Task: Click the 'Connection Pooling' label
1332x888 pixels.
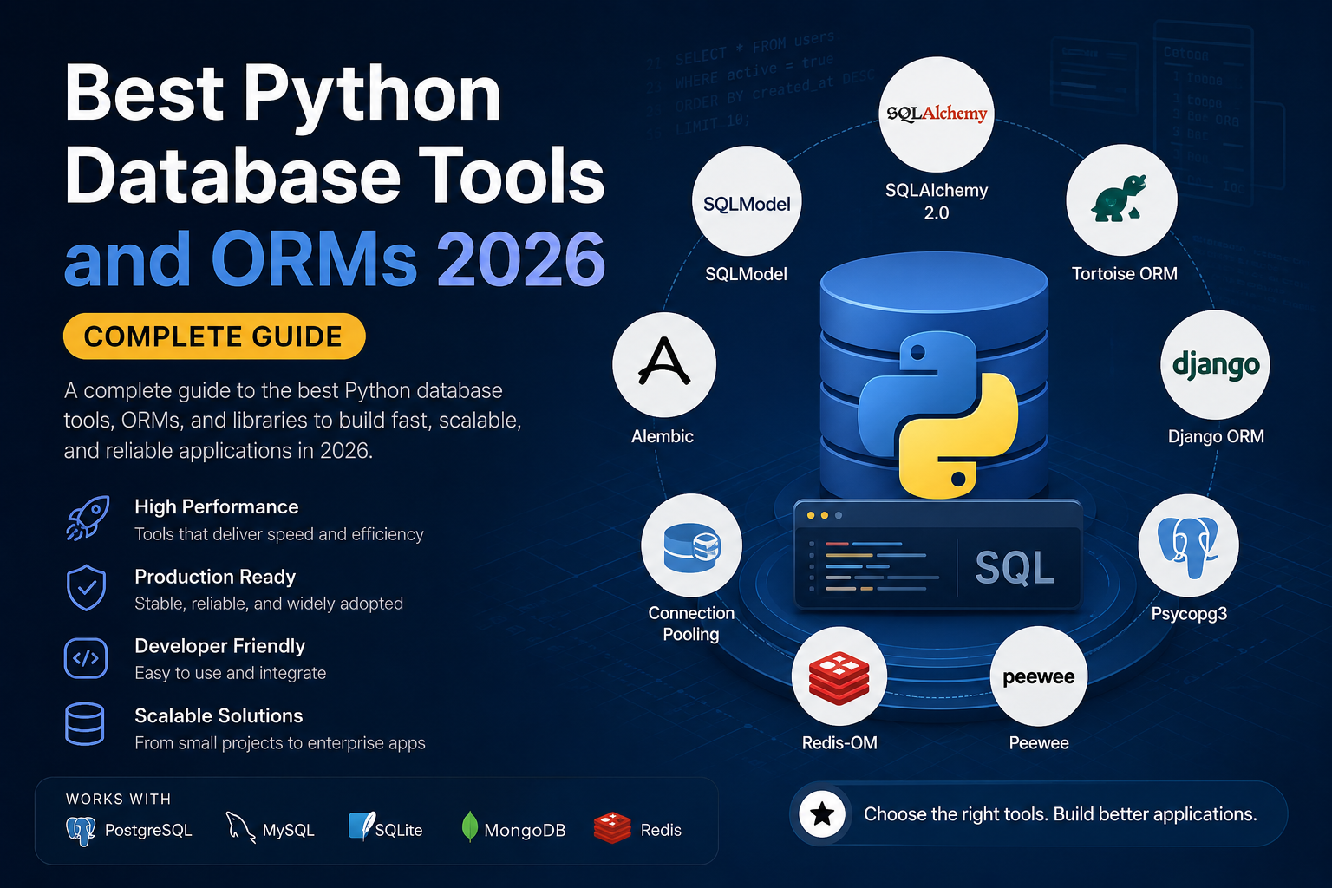Action: coord(691,624)
